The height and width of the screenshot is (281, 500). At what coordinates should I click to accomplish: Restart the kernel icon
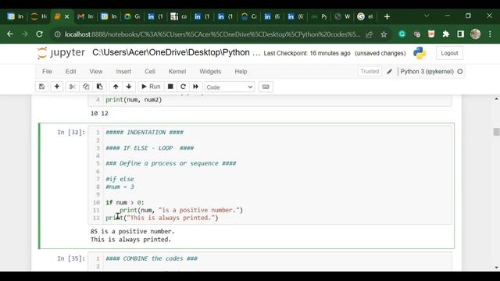coord(183,87)
